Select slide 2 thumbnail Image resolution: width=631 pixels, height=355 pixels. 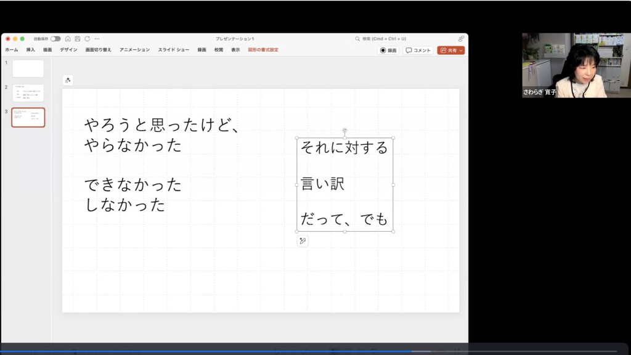point(28,93)
